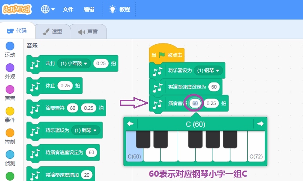Click palette 将演奏速度设定为 block music icon
The image size is (303, 181).
coord(35,153)
